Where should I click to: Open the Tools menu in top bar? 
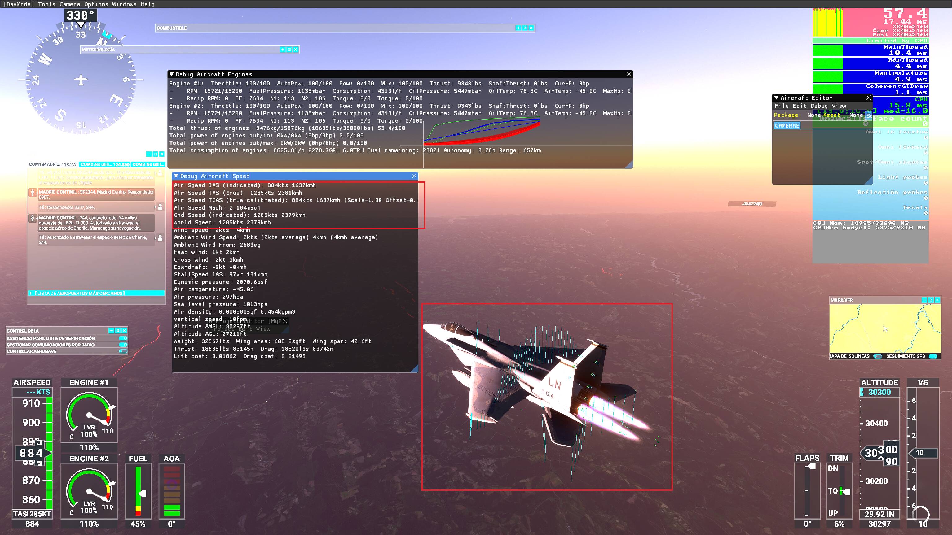(46, 4)
